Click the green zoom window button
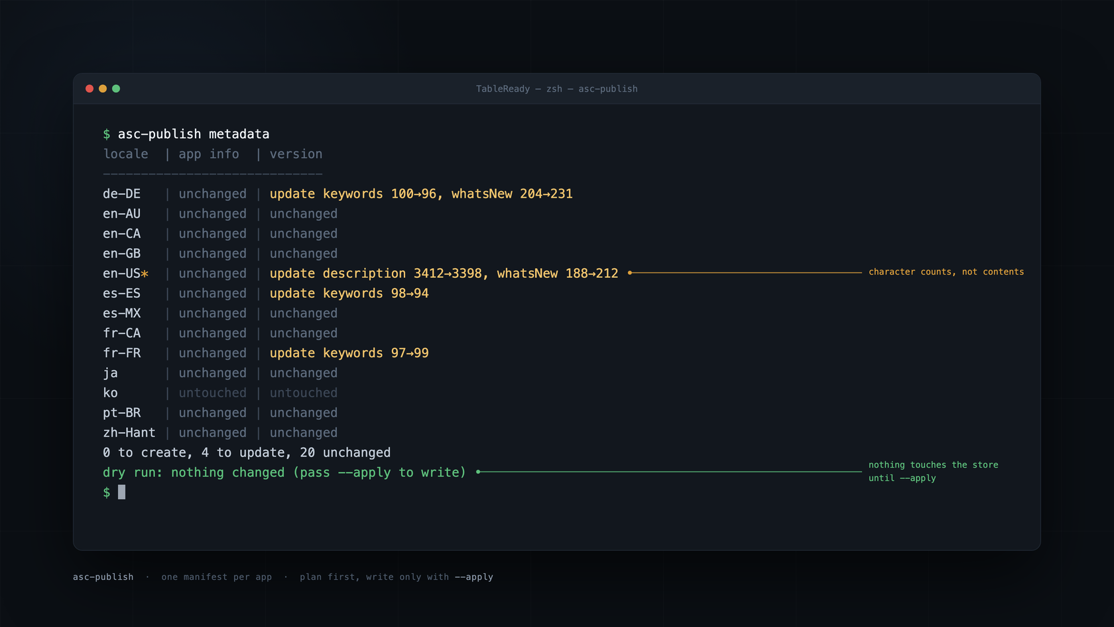Screen dimensions: 1114x627 [116, 88]
